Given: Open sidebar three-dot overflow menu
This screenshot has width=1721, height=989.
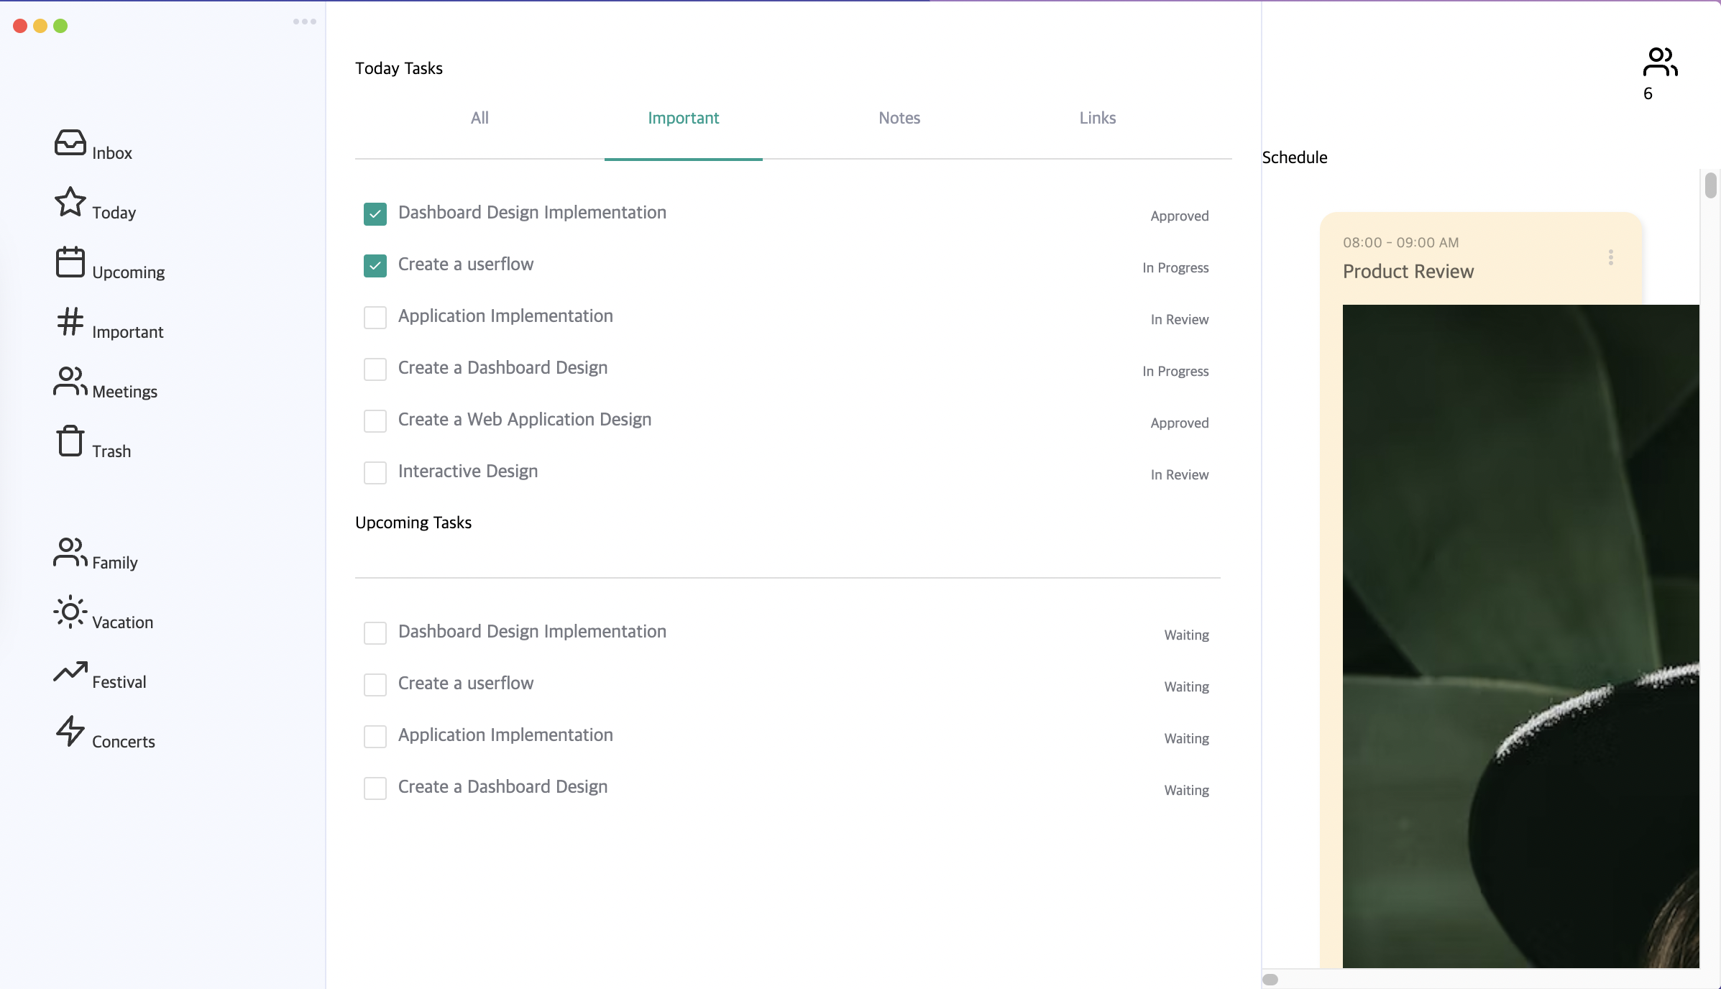Looking at the screenshot, I should 304,22.
